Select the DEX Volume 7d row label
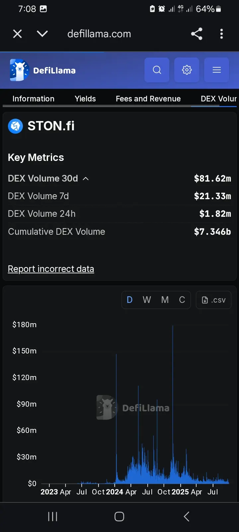Viewport: 239px width, 532px height. [x=38, y=196]
